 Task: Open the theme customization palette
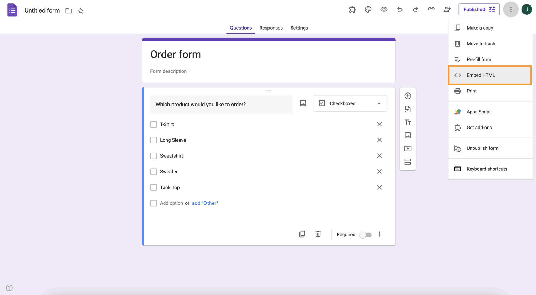[368, 9]
